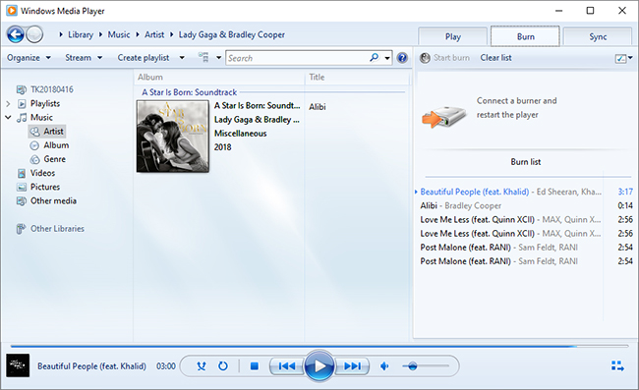Select Alibi - Bradley Cooper in burn list

[x=526, y=205]
